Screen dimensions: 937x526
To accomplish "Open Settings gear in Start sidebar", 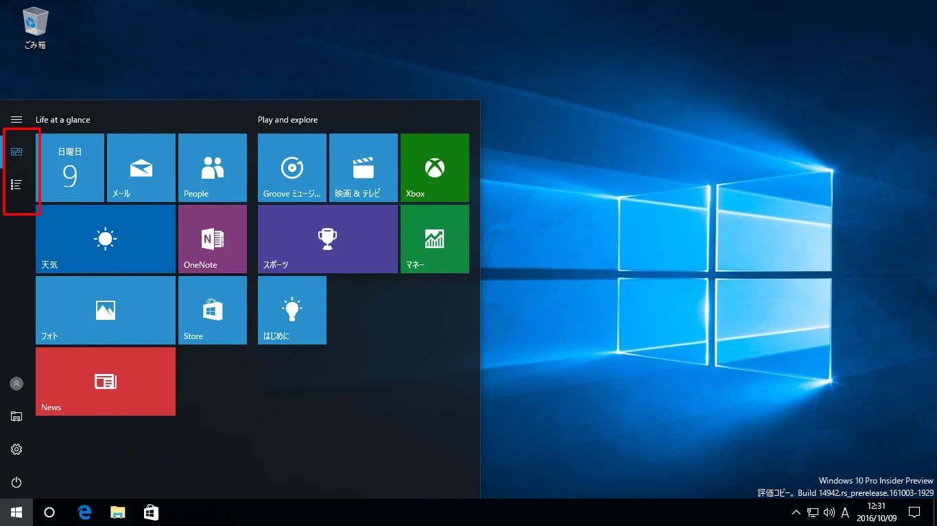I will point(16,449).
